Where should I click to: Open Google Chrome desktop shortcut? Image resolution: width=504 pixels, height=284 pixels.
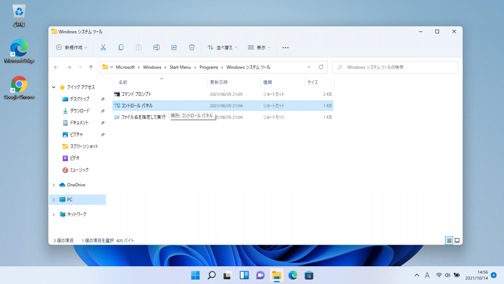coord(19,88)
